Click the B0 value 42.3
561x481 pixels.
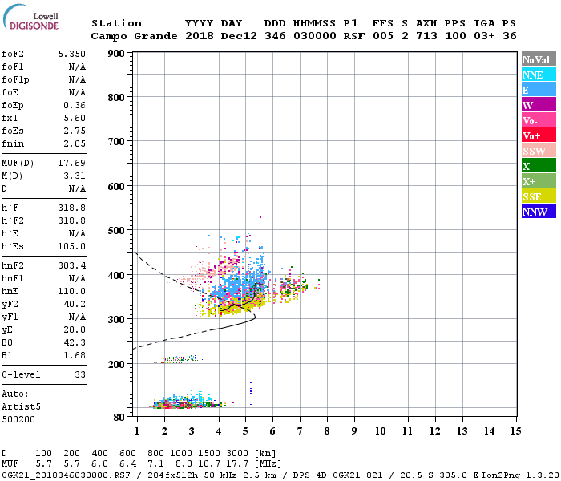(75, 342)
